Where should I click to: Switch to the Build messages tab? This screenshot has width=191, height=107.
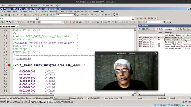165,29
